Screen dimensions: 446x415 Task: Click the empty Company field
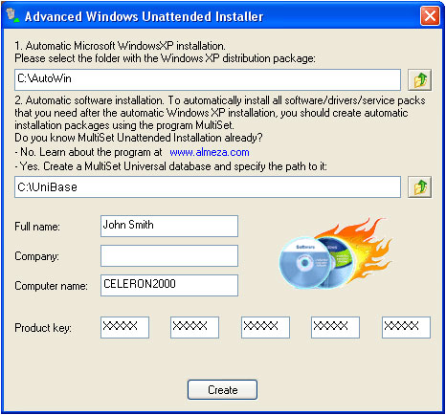pyautogui.click(x=169, y=255)
